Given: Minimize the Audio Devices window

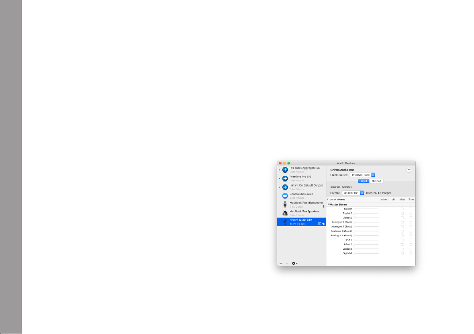Looking at the screenshot, I should pos(284,163).
